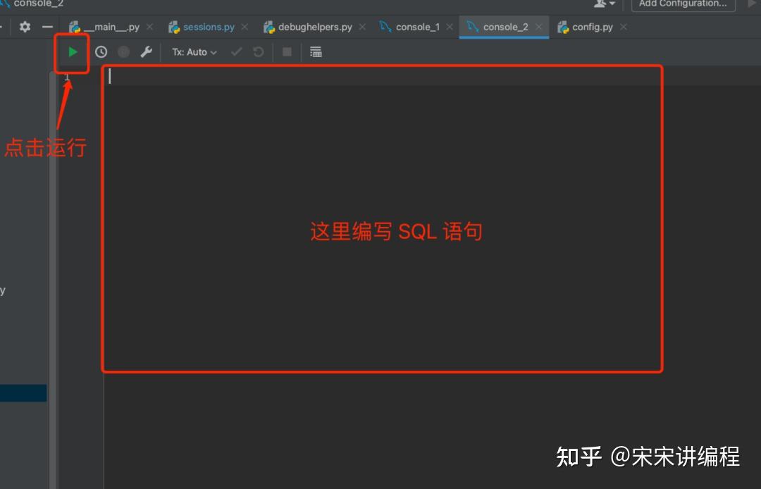This screenshot has height=489, width=761.
Task: Toggle the output pane with the rightmost toolbar icon
Action: pos(315,51)
